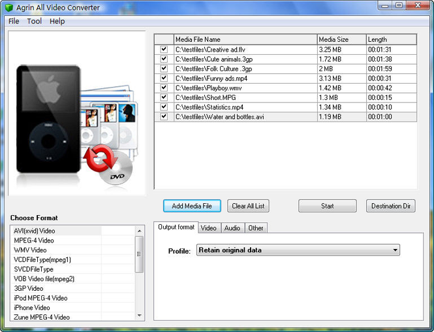The image size is (434, 332).
Task: Select iPod MPEG-4 Video format
Action: click(72, 298)
